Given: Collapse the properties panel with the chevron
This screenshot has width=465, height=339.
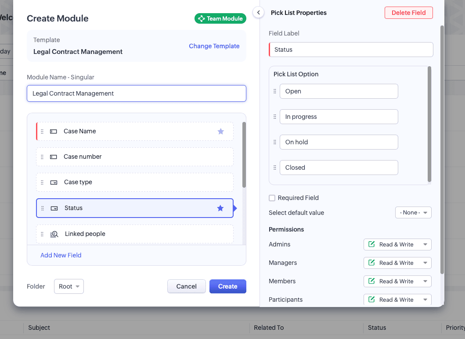Looking at the screenshot, I should [258, 13].
